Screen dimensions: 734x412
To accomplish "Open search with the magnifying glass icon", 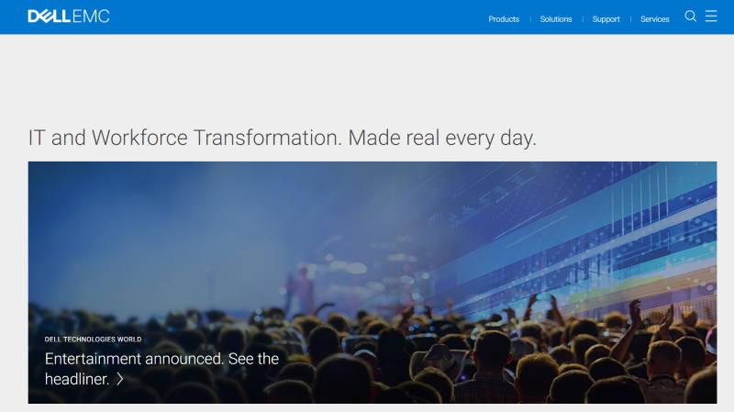I will tap(691, 17).
